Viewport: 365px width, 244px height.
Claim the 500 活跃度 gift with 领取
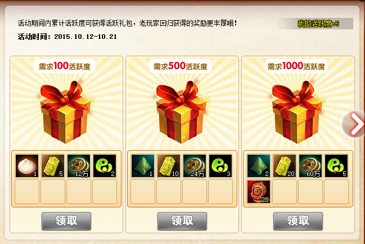coord(182,221)
